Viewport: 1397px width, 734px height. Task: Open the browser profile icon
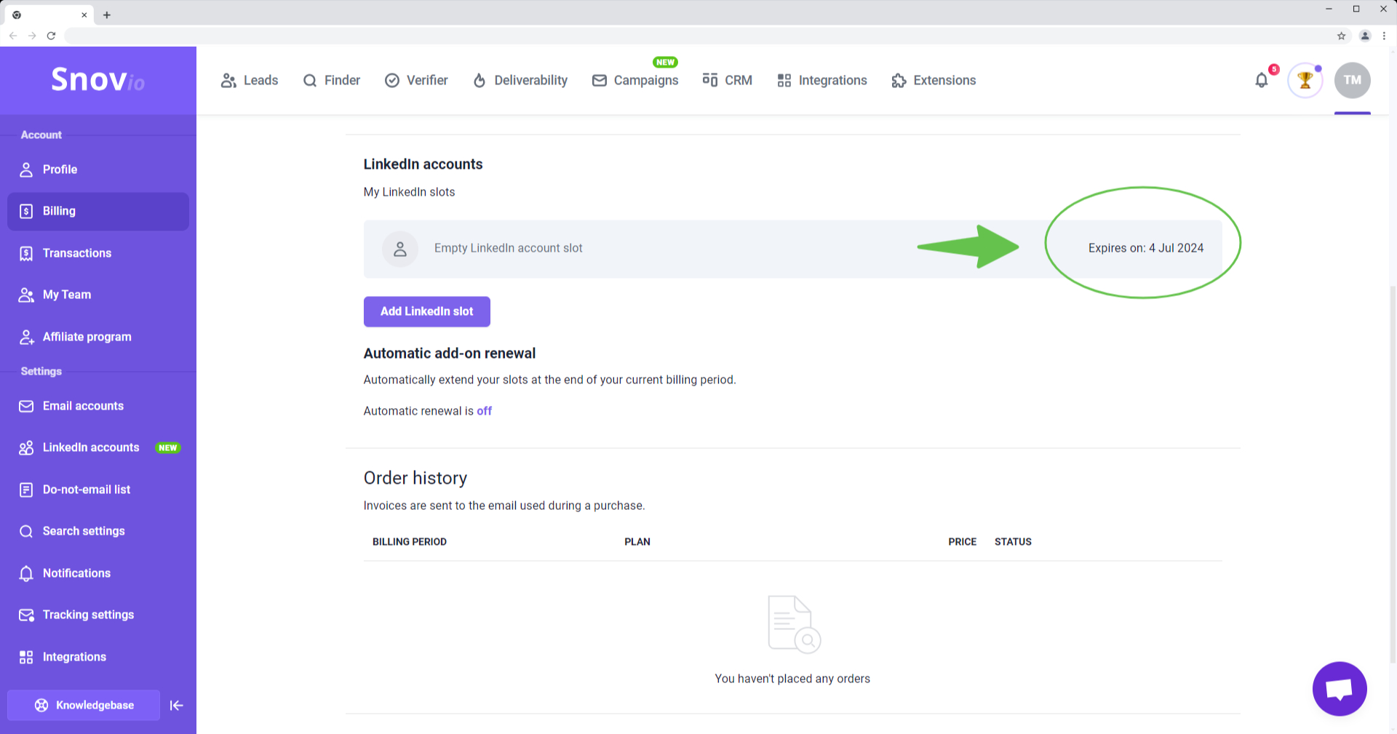(x=1365, y=36)
